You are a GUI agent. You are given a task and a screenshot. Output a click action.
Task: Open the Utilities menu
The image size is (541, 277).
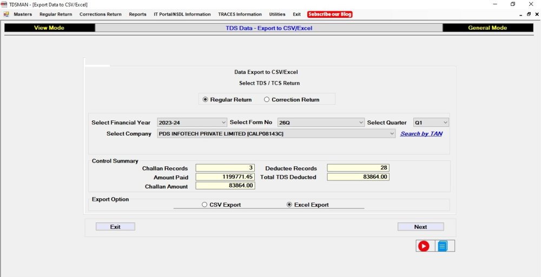pyautogui.click(x=277, y=14)
